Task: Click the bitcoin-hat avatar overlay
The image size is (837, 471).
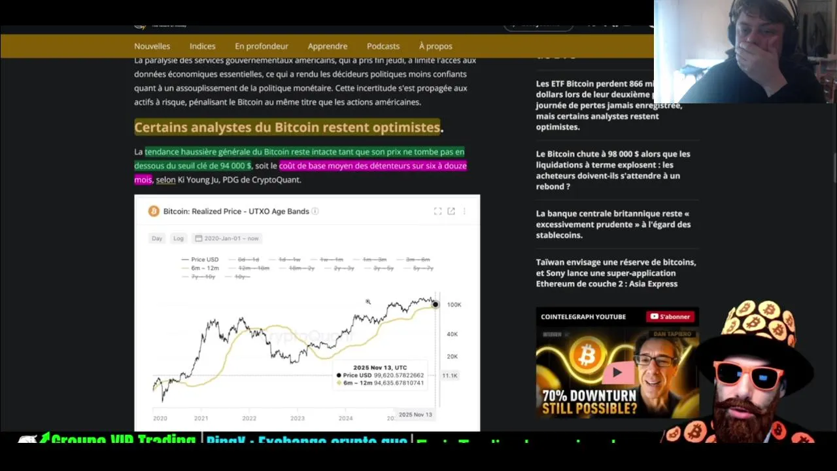Action: [752, 373]
